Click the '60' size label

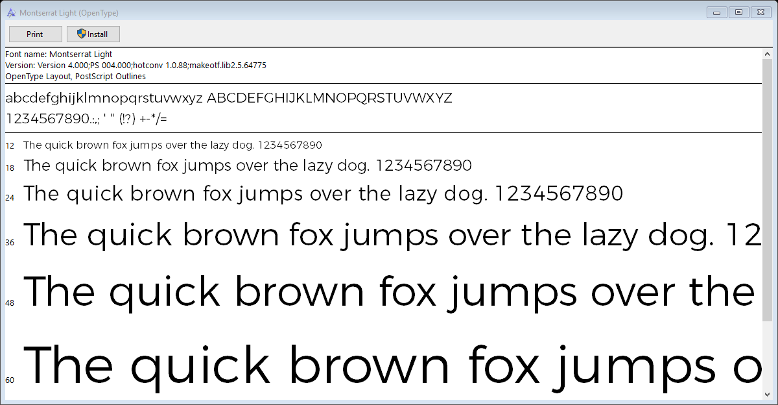(x=10, y=380)
